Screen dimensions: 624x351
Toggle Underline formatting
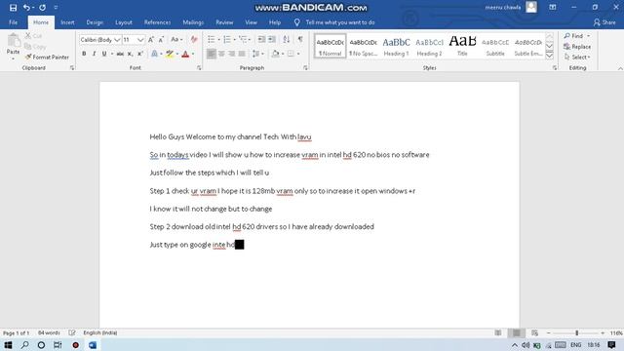pyautogui.click(x=104, y=54)
